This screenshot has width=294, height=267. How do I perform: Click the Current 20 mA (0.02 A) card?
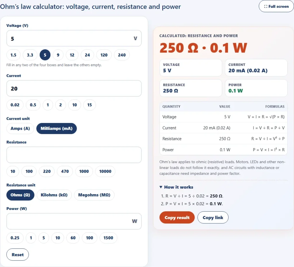click(x=256, y=68)
